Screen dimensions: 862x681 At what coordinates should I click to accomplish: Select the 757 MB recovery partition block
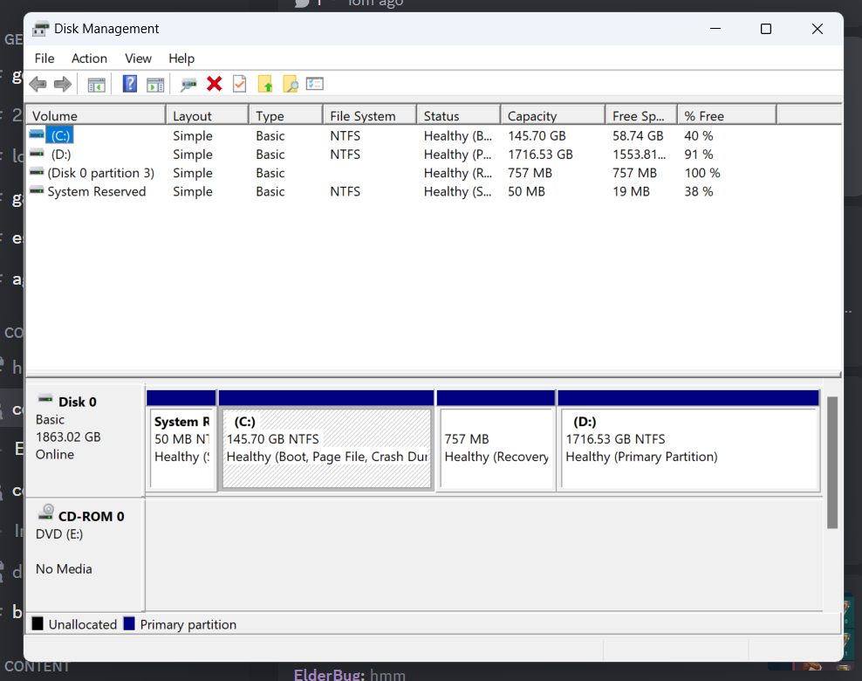[496, 448]
